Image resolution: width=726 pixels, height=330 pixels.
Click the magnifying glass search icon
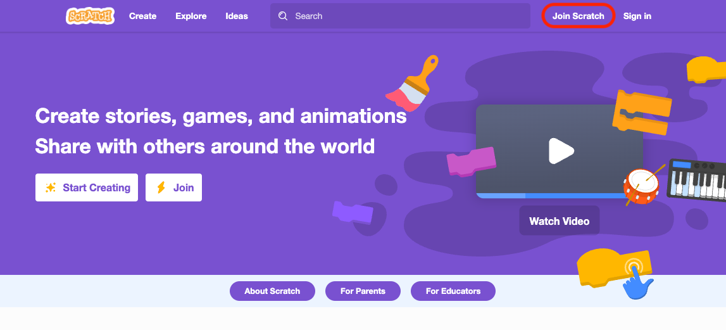pos(283,16)
